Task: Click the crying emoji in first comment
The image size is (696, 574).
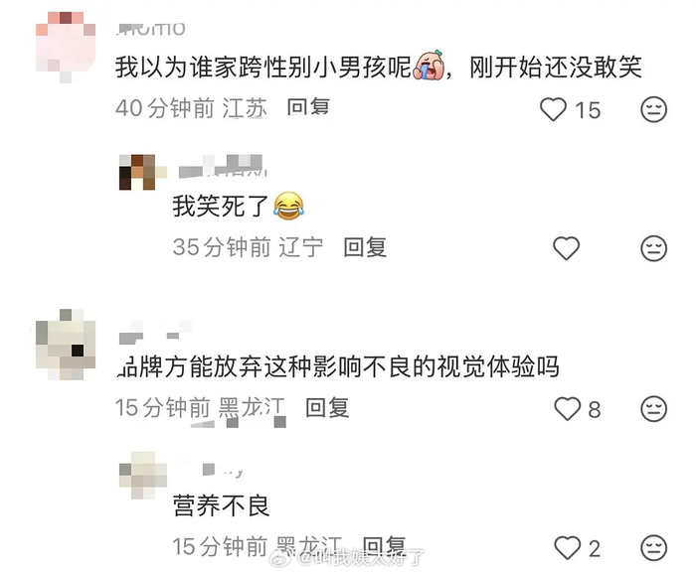Action: click(x=429, y=66)
